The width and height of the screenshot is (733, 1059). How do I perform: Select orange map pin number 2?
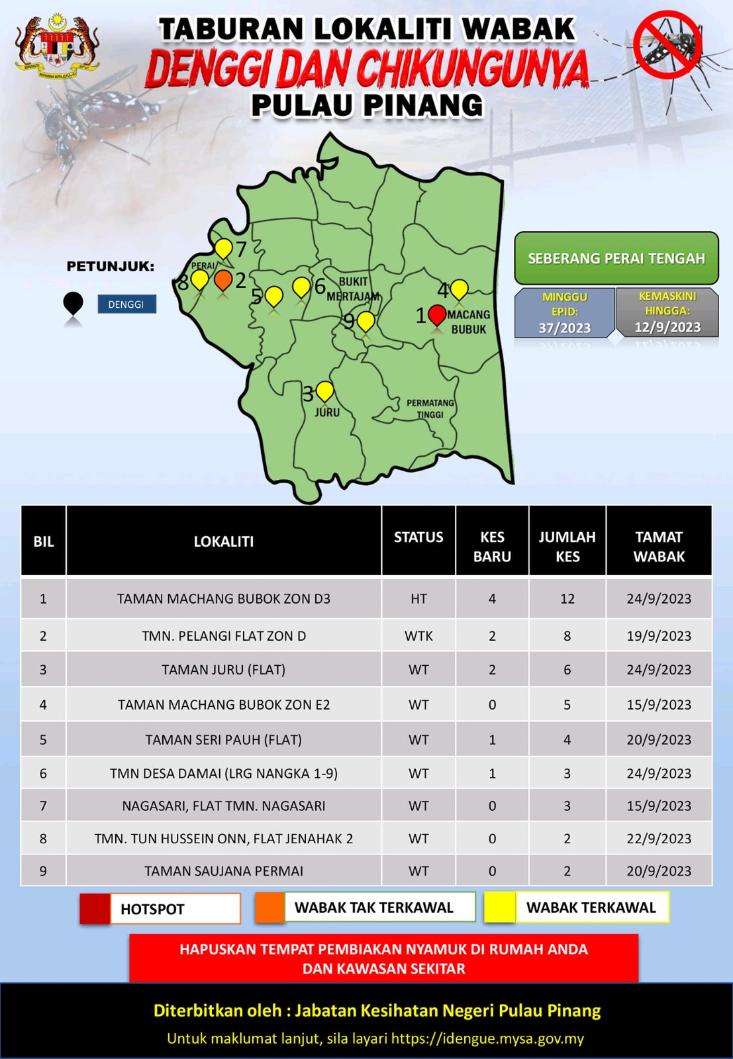[223, 281]
